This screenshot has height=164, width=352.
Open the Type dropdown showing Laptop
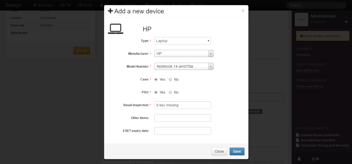tap(182, 41)
